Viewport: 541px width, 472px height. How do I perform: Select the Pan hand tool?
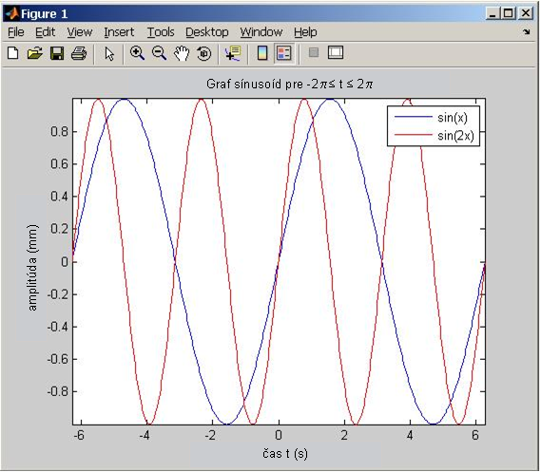click(x=182, y=54)
